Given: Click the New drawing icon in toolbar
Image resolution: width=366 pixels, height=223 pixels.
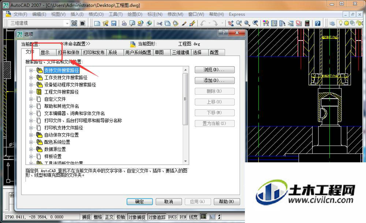Looking at the screenshot, I should coord(97,23).
